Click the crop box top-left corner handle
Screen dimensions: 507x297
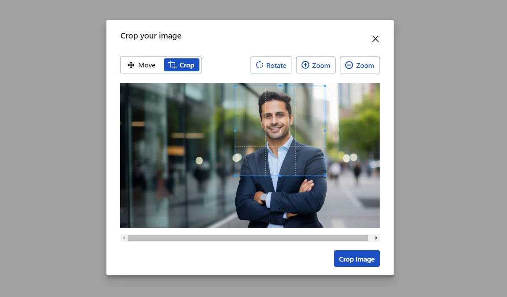tap(235, 86)
